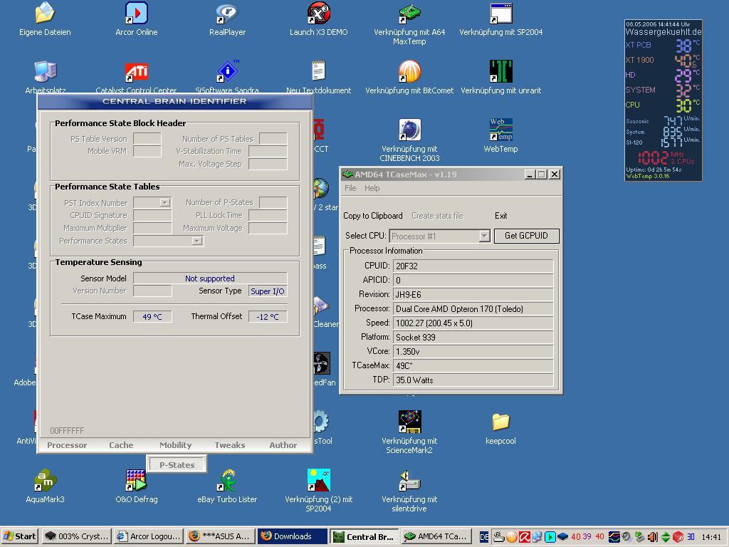Click Copy to Clipboard in TCaseMax
This screenshot has height=547, width=729.
373,216
